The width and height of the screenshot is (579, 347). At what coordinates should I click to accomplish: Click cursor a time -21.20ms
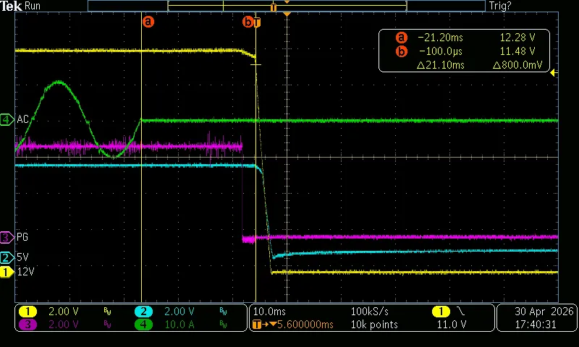pyautogui.click(x=440, y=38)
